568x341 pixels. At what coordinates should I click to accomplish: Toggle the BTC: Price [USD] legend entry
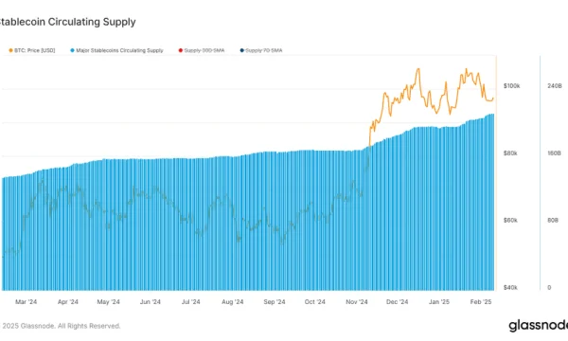point(32,50)
